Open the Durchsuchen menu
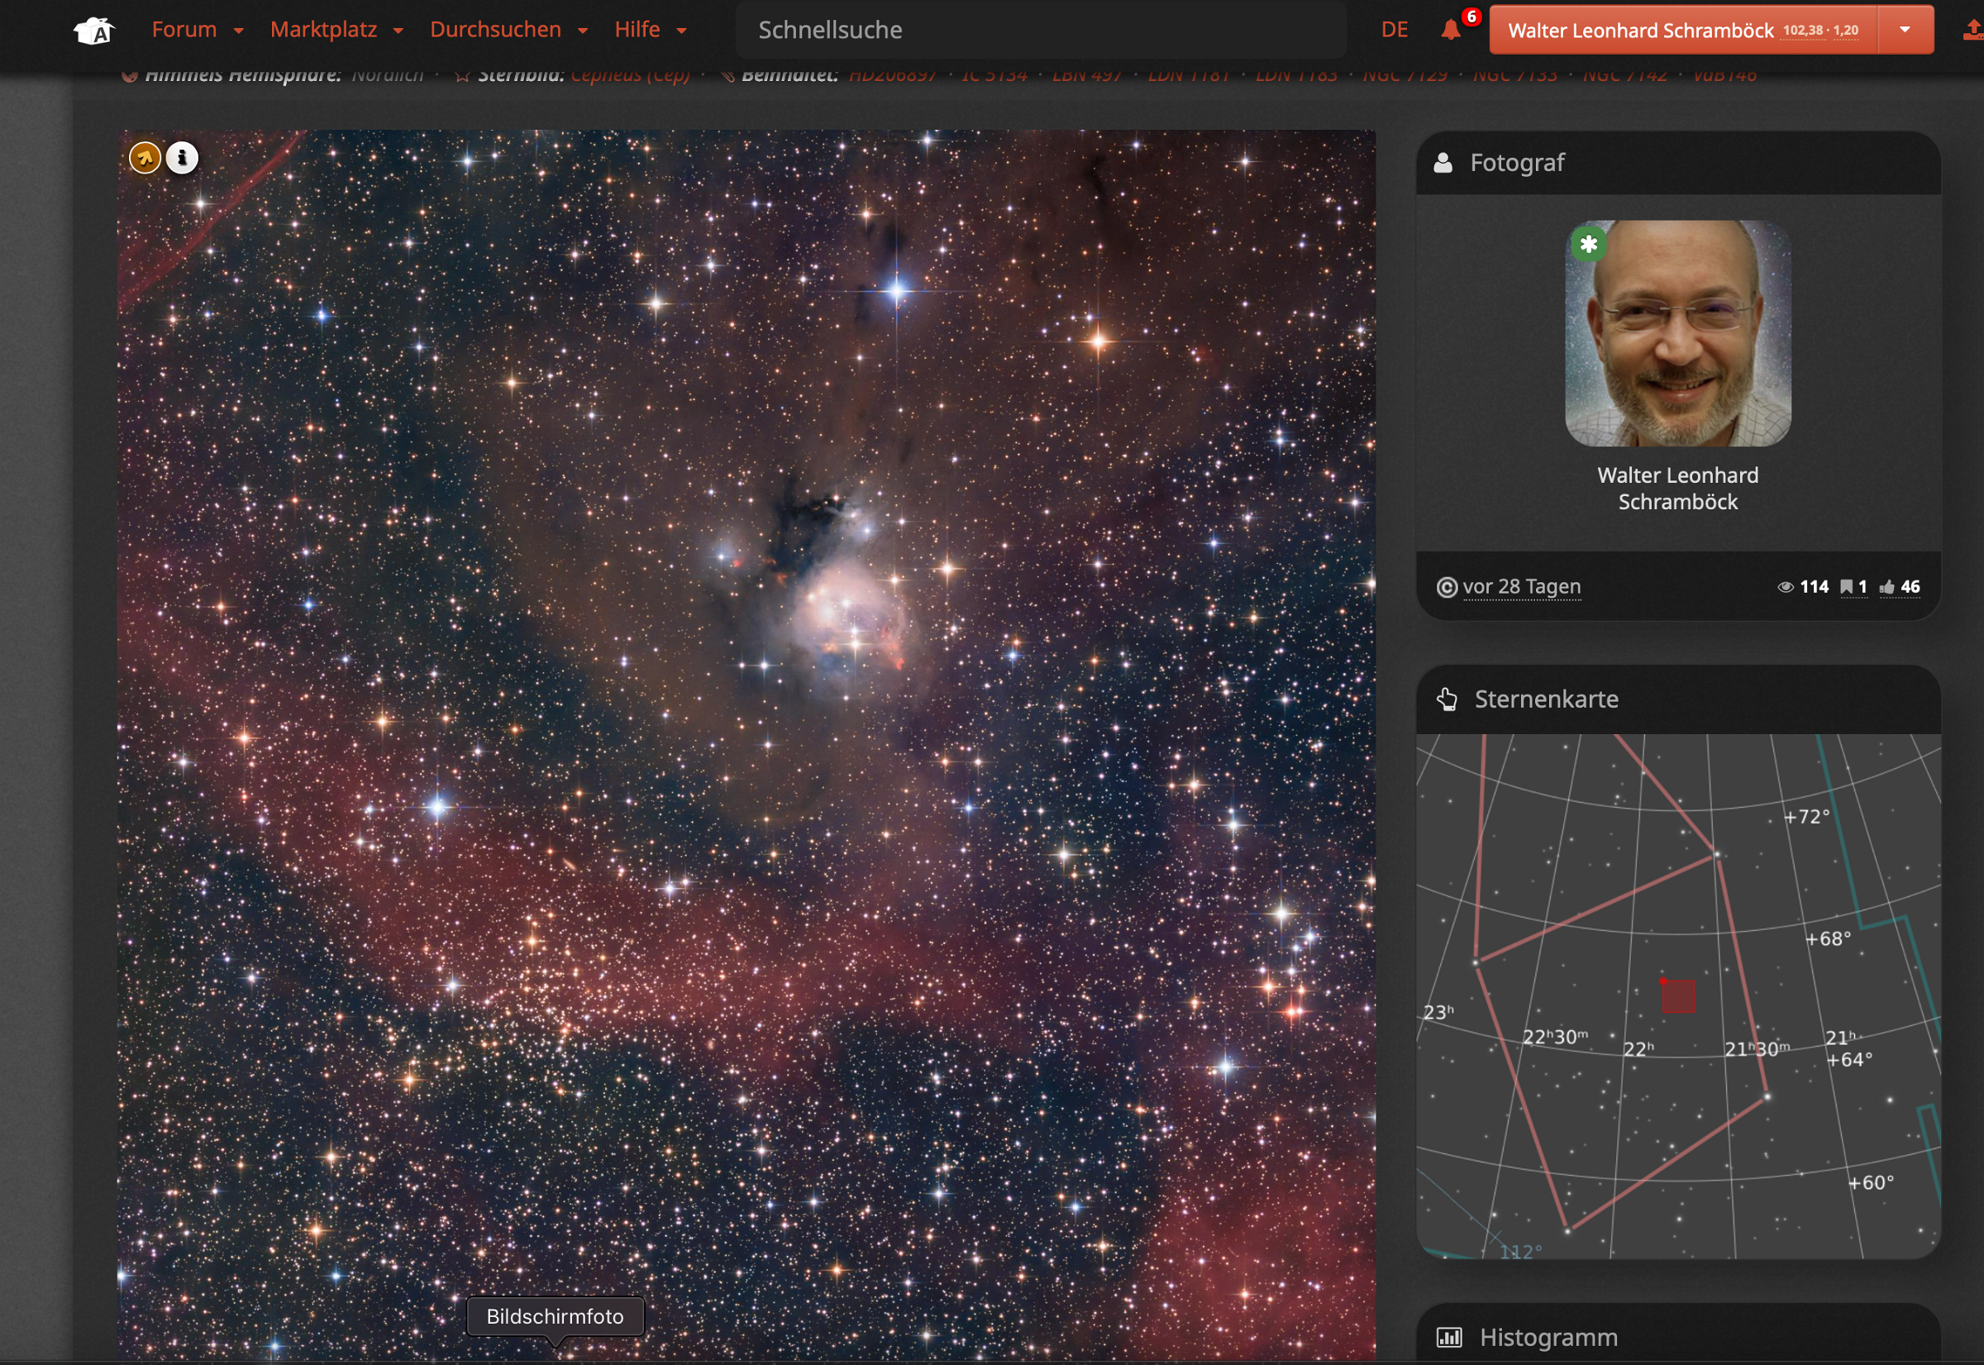The height and width of the screenshot is (1365, 1984). [x=508, y=30]
